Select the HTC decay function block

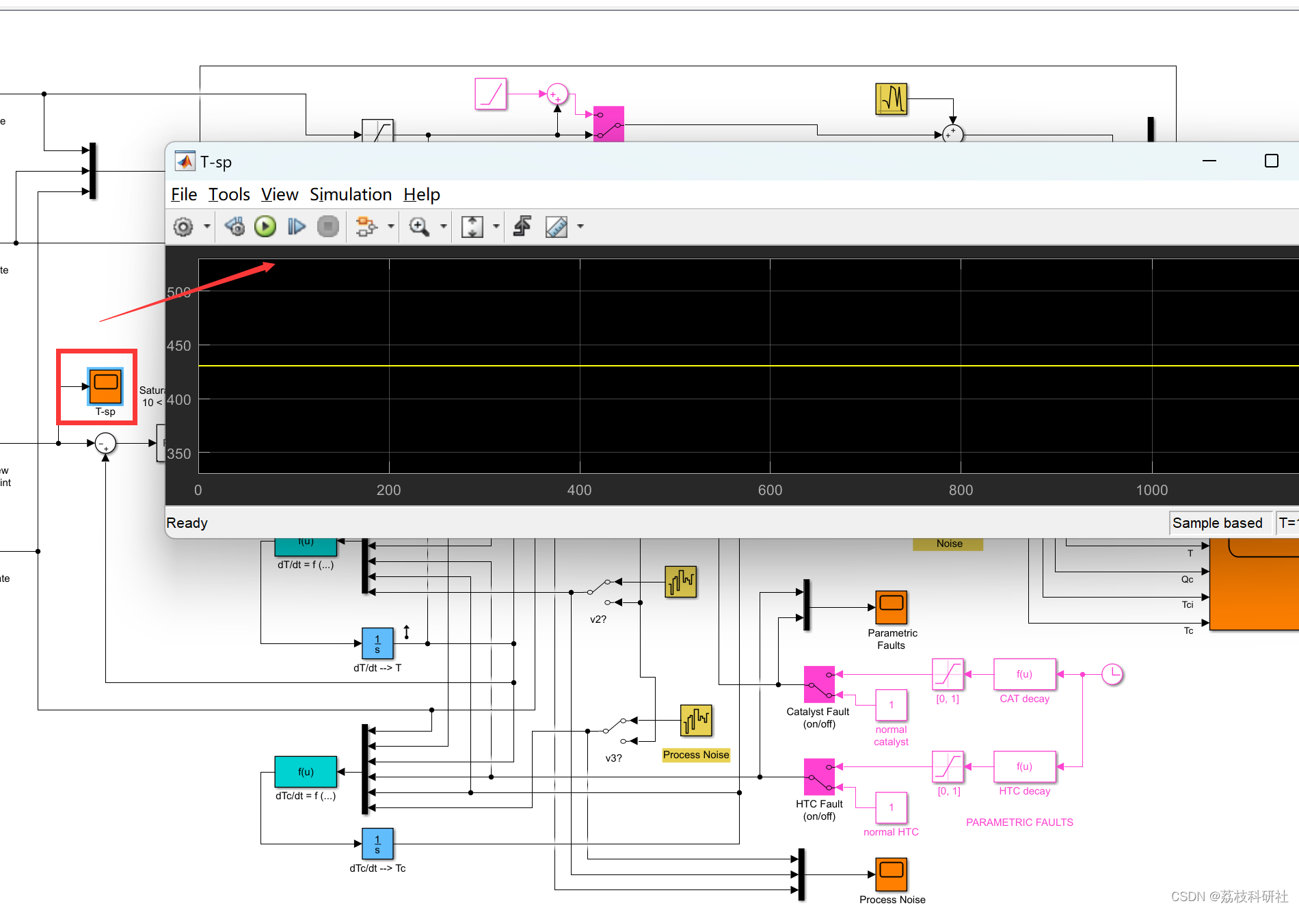pyautogui.click(x=1024, y=766)
